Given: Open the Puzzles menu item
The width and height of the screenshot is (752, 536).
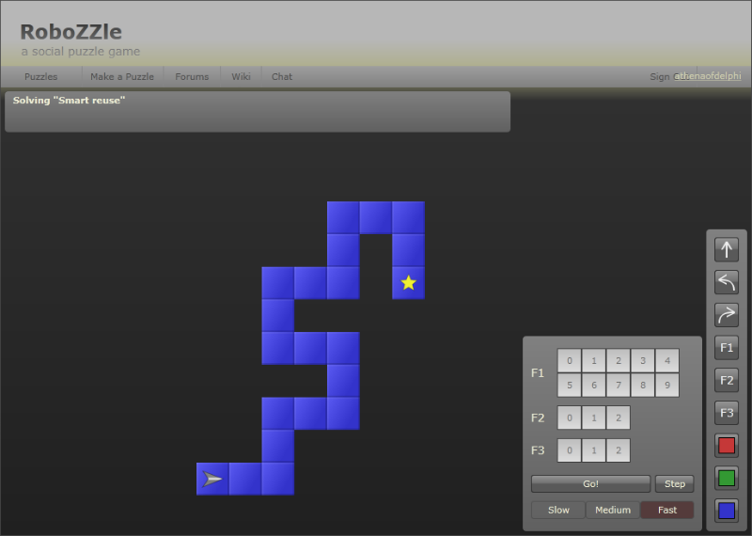Looking at the screenshot, I should 40,77.
